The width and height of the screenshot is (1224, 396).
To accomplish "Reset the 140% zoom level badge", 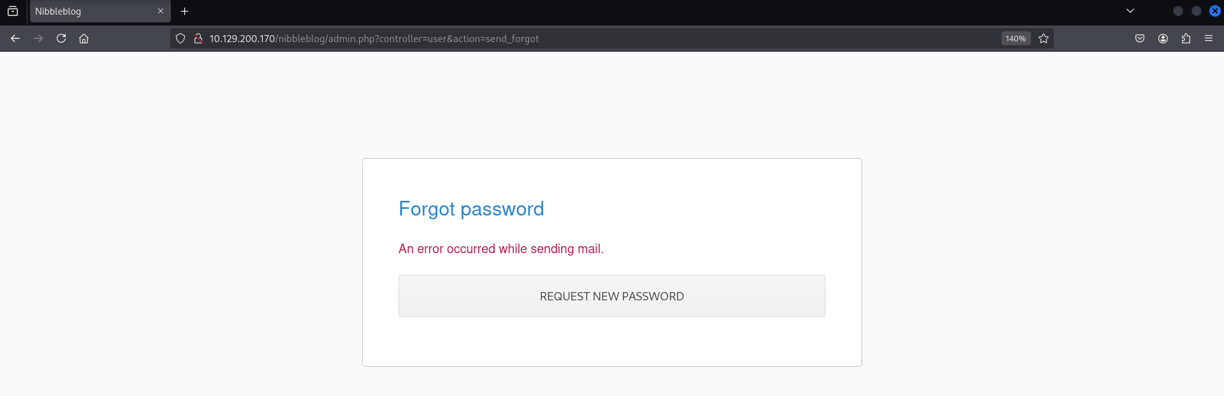I will tap(1016, 38).
